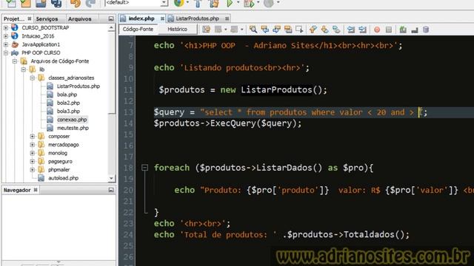The image size is (474, 266).
Task: Click Clean and Build broom icon
Action: click(x=214, y=3)
